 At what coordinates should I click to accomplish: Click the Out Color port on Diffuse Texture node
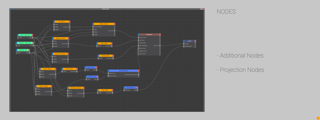point(115,31)
